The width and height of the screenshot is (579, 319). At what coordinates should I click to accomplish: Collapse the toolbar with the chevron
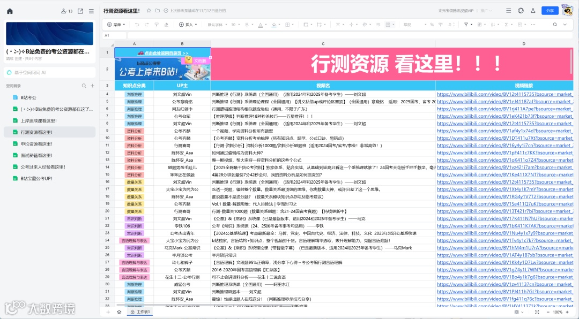565,25
